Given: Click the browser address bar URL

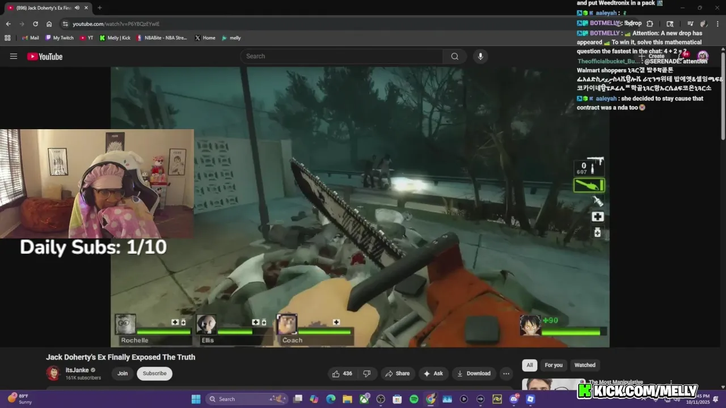Looking at the screenshot, I should tap(116, 24).
